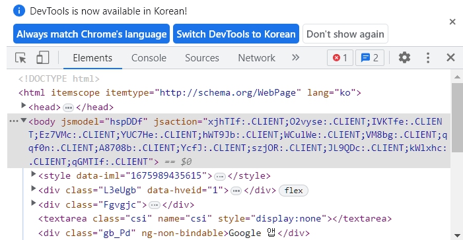Viewport: 463px width, 240px height.
Task: Toggle the device toolbar icon
Action: pos(42,58)
